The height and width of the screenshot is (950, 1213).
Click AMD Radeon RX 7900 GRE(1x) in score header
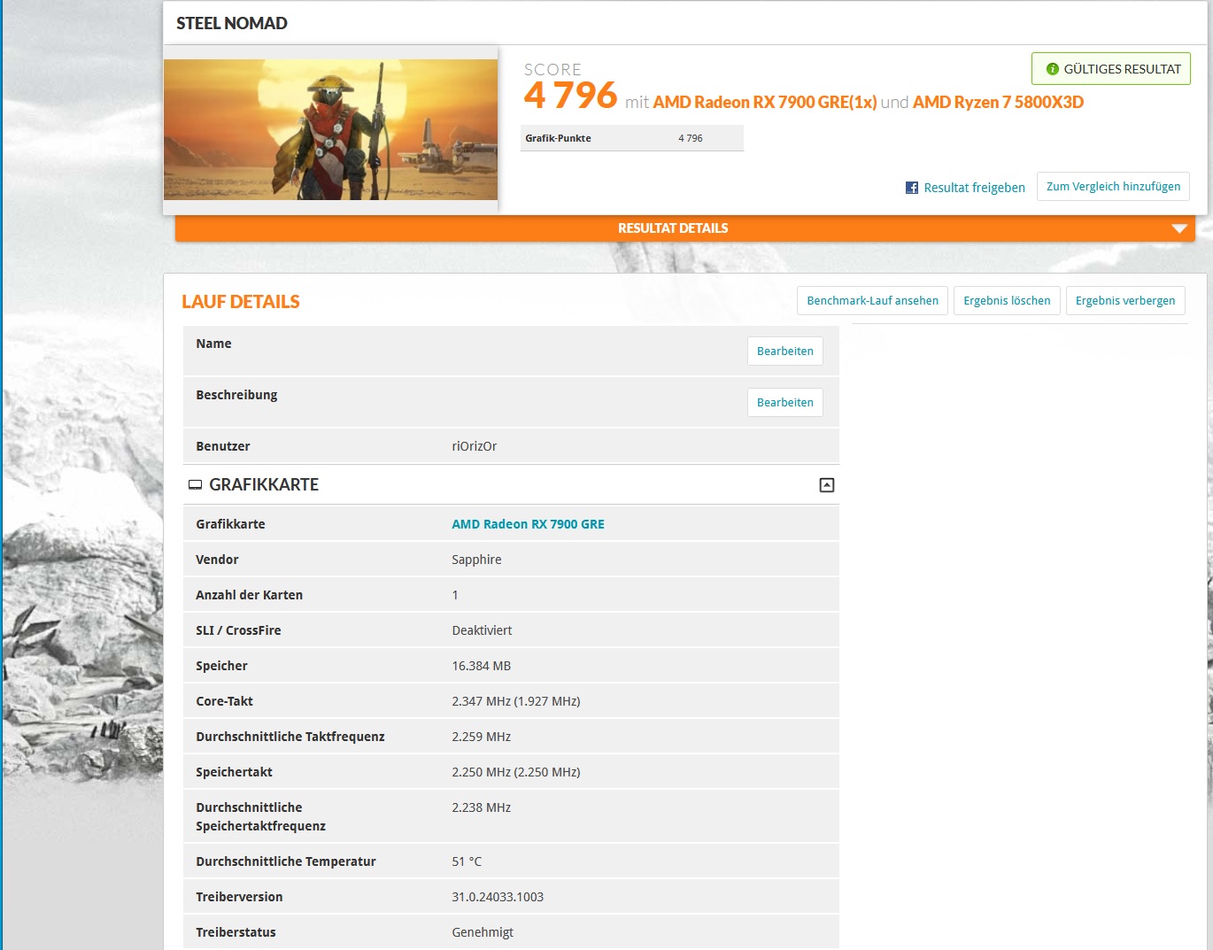(x=765, y=102)
